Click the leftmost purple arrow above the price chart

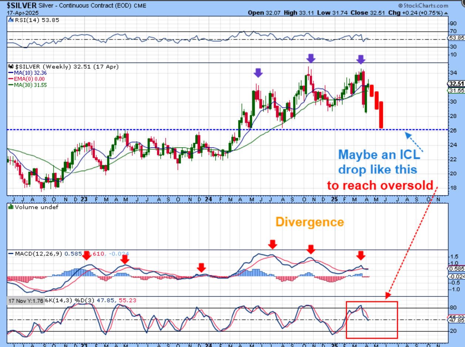tap(258, 73)
